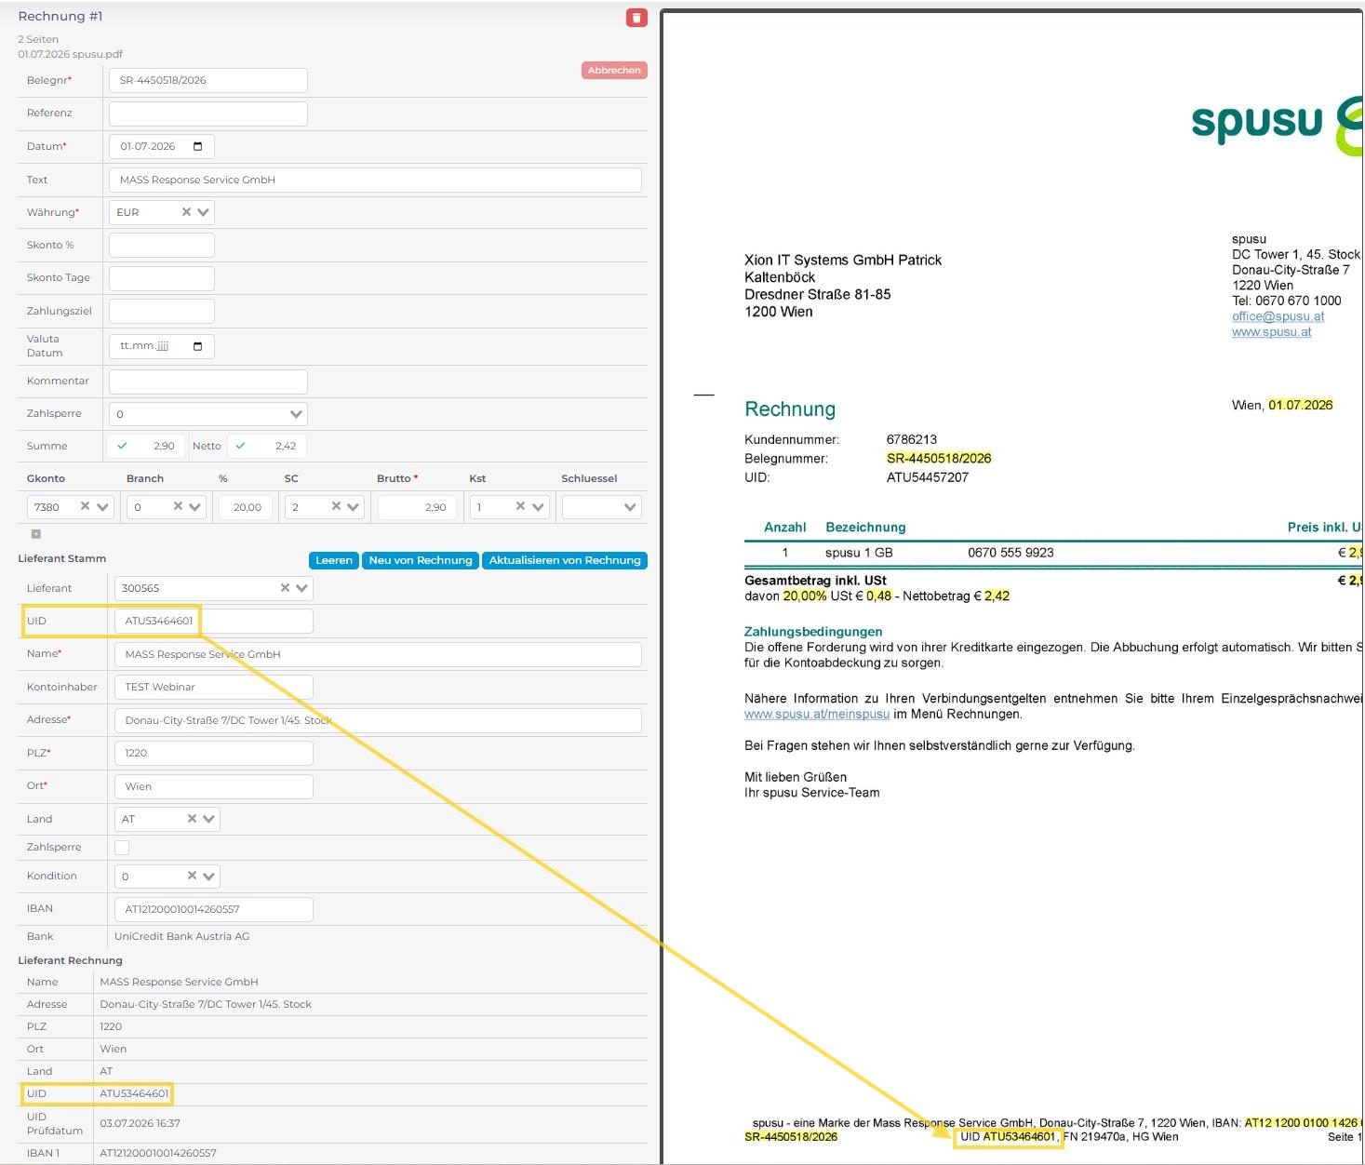Viewport: 1365px width, 1165px height.
Task: Expand the Lieferant dropdown arrow
Action: pyautogui.click(x=301, y=588)
